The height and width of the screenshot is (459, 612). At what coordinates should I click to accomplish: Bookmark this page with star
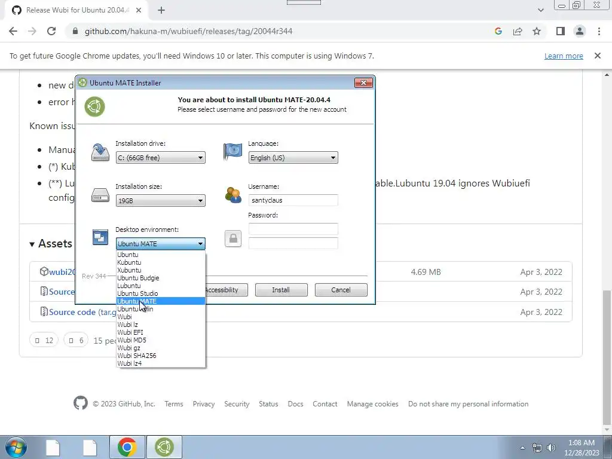click(x=537, y=31)
